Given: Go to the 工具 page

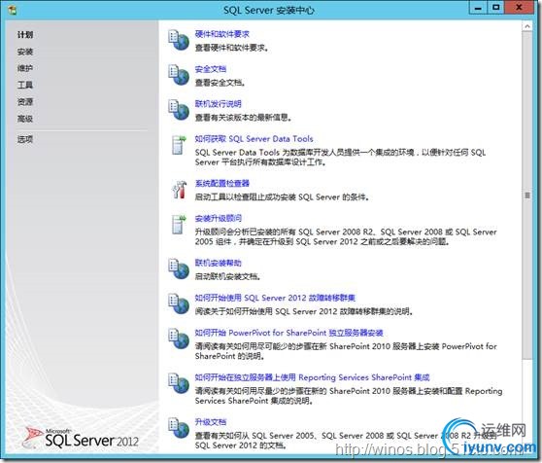Looking at the screenshot, I should tap(25, 85).
